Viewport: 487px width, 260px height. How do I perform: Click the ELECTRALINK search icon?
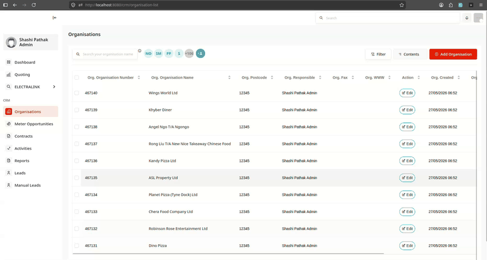(x=9, y=86)
